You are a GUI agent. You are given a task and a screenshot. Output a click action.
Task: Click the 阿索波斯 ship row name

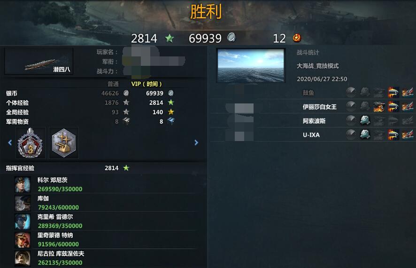314,121
